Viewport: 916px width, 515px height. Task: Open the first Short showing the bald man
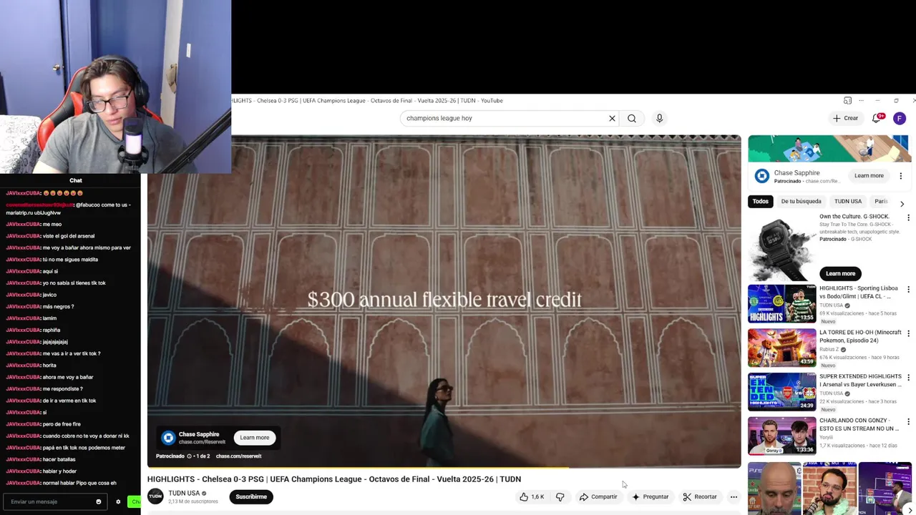point(774,488)
